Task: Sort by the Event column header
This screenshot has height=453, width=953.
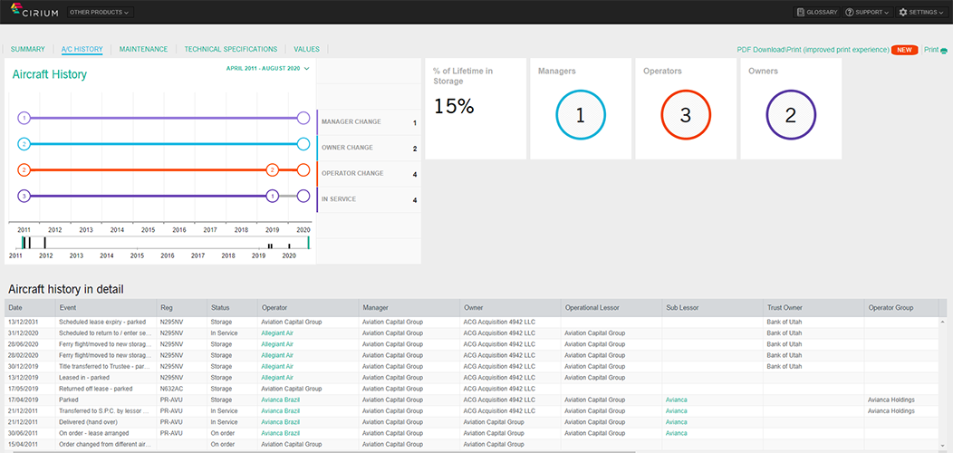Action: [106, 308]
